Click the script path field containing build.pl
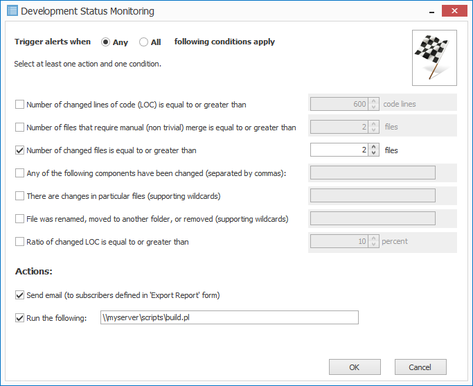473x386 pixels. coord(229,318)
